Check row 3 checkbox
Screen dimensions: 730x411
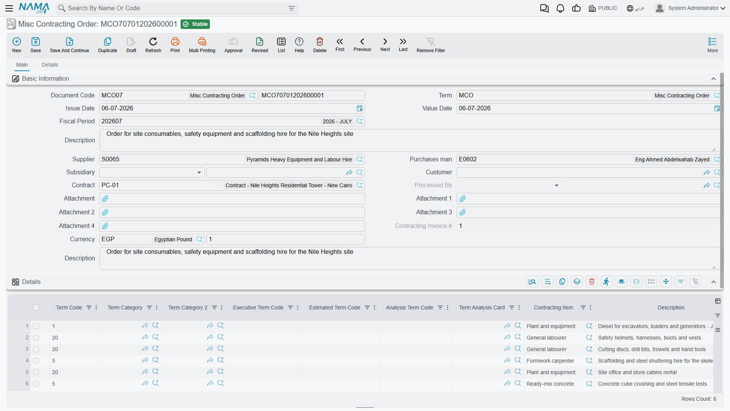(36, 349)
